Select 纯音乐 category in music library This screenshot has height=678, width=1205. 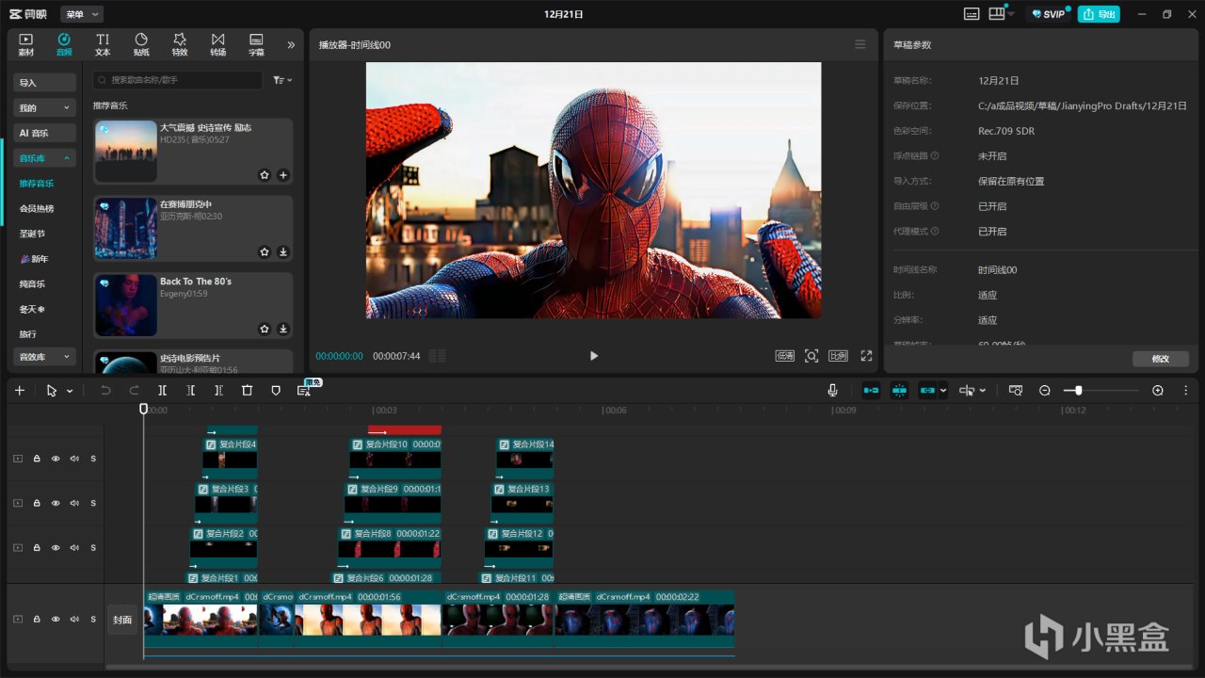pos(32,283)
